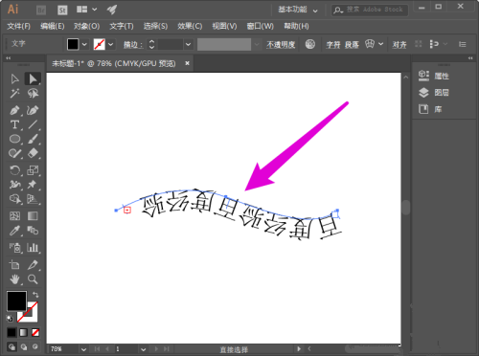This screenshot has height=356, width=479.
Task: Select the Artboard tool
Action: (x=14, y=265)
